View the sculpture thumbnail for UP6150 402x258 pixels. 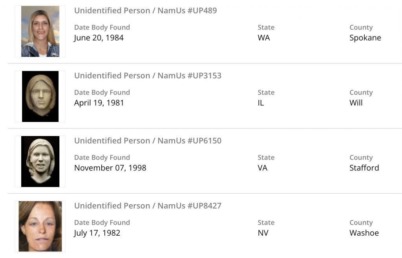40,162
